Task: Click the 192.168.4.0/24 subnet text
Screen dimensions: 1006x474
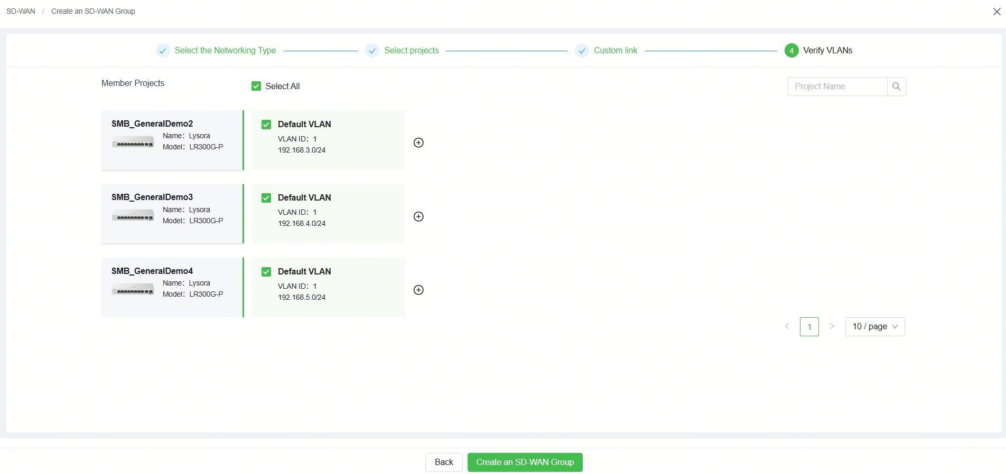Action: [302, 224]
